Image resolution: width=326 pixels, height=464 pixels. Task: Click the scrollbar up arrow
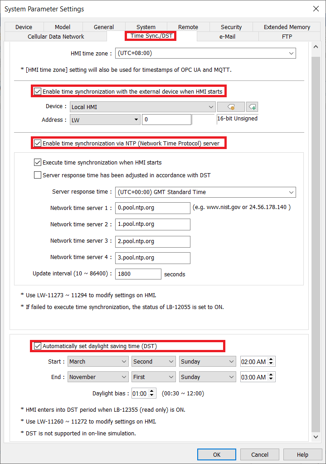316,47
